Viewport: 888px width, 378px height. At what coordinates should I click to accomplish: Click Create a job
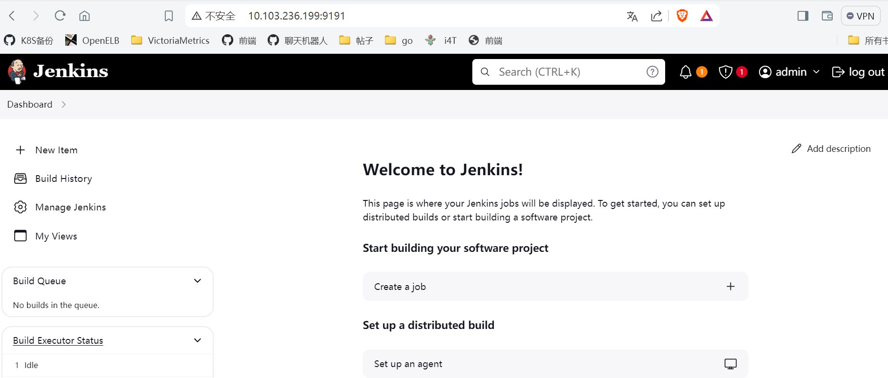(555, 287)
